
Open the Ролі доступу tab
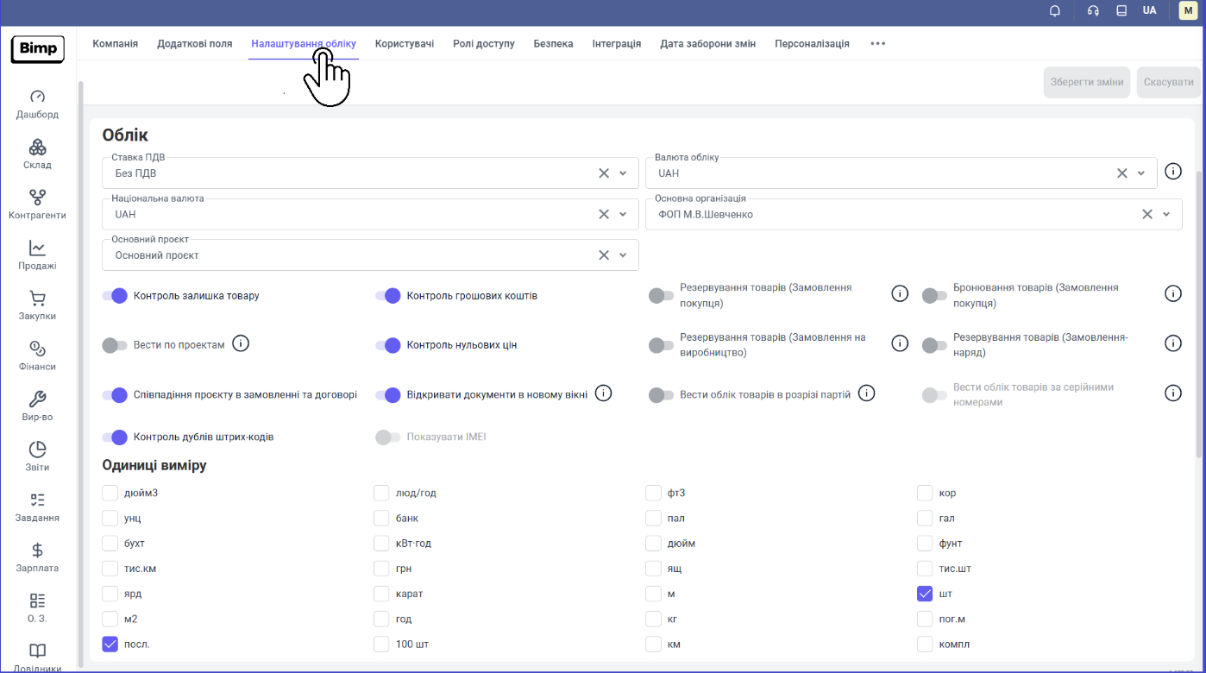[x=483, y=44]
